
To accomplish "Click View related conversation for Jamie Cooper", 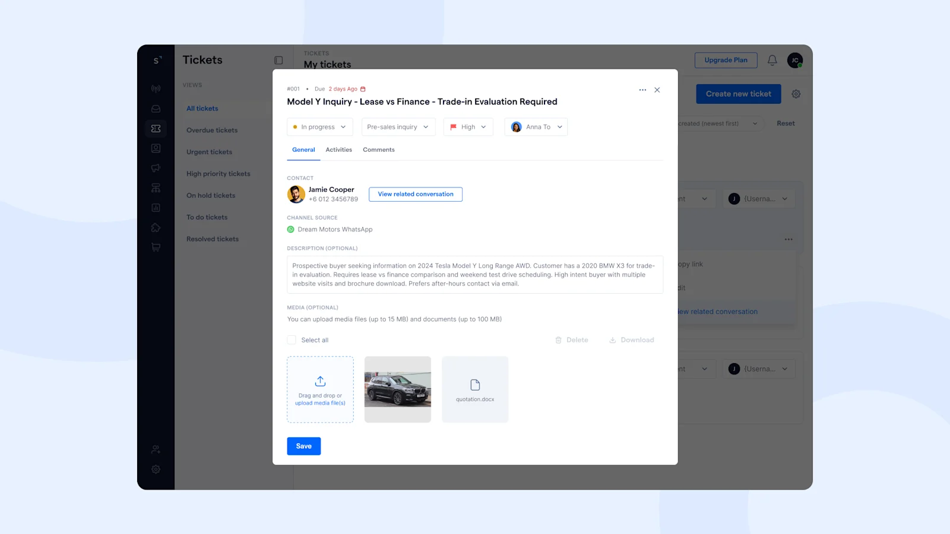I will pos(415,194).
